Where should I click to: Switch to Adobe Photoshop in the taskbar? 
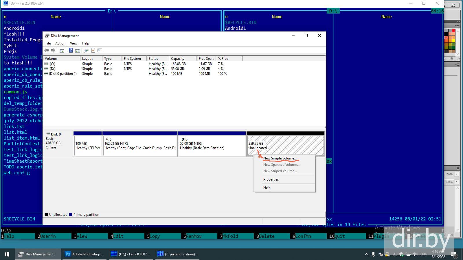click(84, 254)
